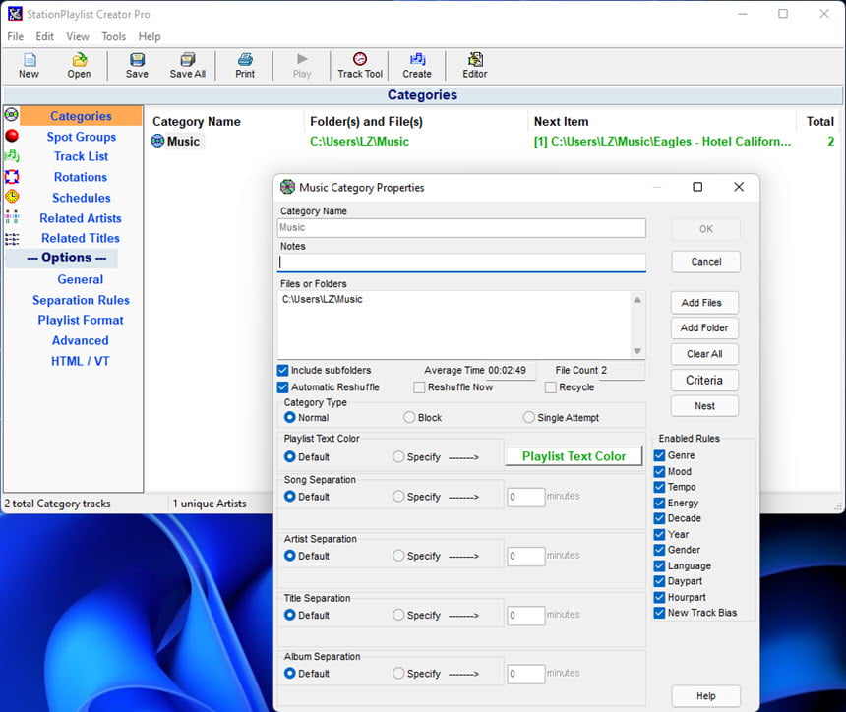
Task: Click the Related Artists sidebar icon
Action: (12, 217)
